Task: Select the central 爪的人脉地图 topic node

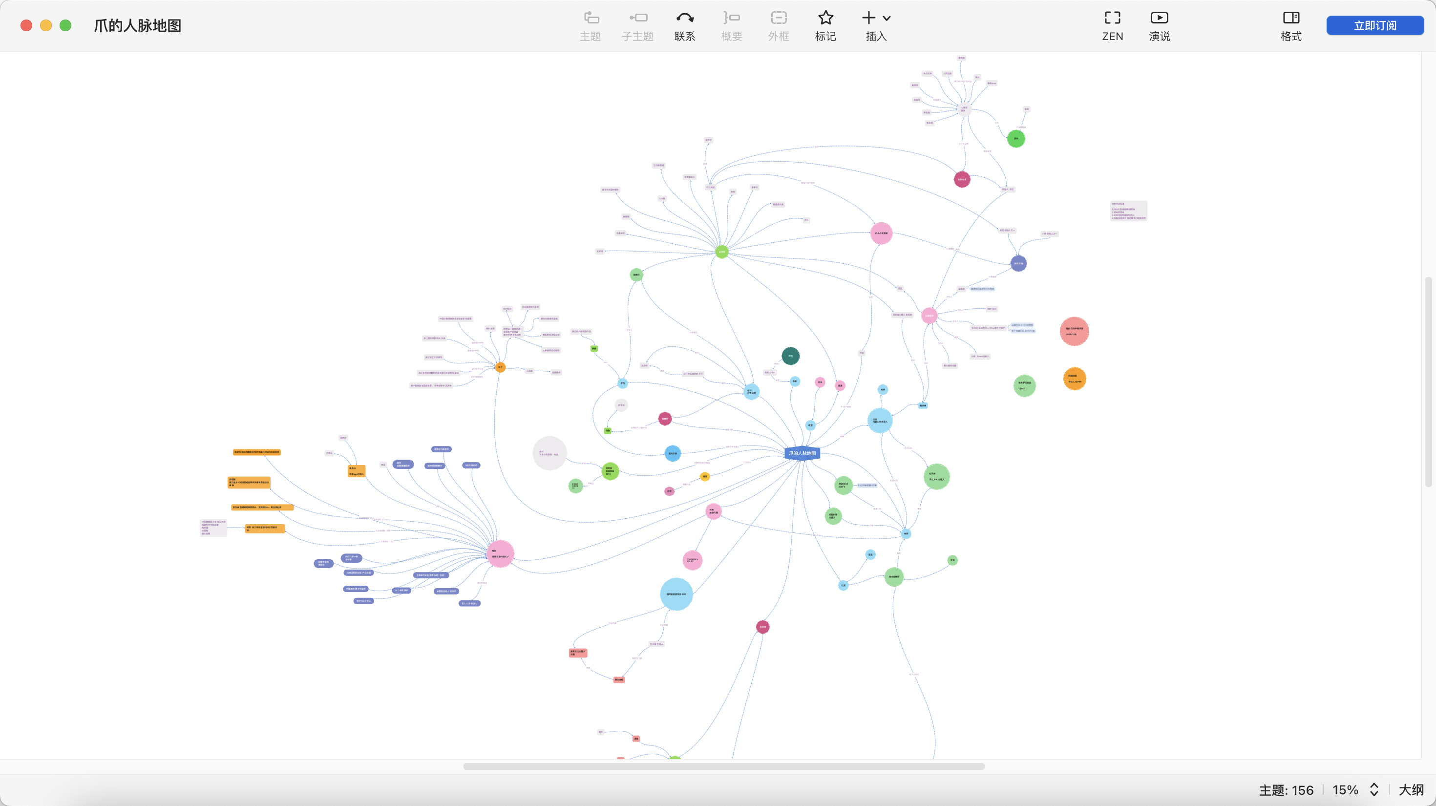Action: (x=802, y=453)
